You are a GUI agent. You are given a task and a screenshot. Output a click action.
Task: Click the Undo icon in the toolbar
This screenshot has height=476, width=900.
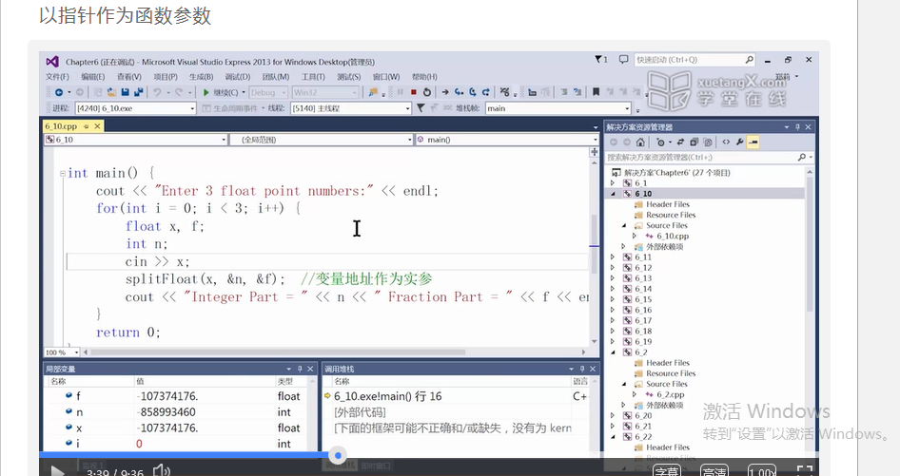[x=157, y=92]
